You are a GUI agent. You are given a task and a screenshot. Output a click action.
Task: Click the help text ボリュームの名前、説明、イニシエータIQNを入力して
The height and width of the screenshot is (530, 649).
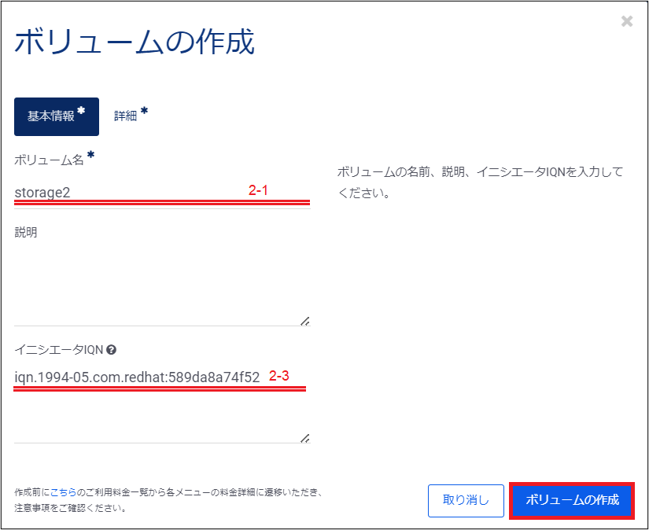click(x=480, y=171)
